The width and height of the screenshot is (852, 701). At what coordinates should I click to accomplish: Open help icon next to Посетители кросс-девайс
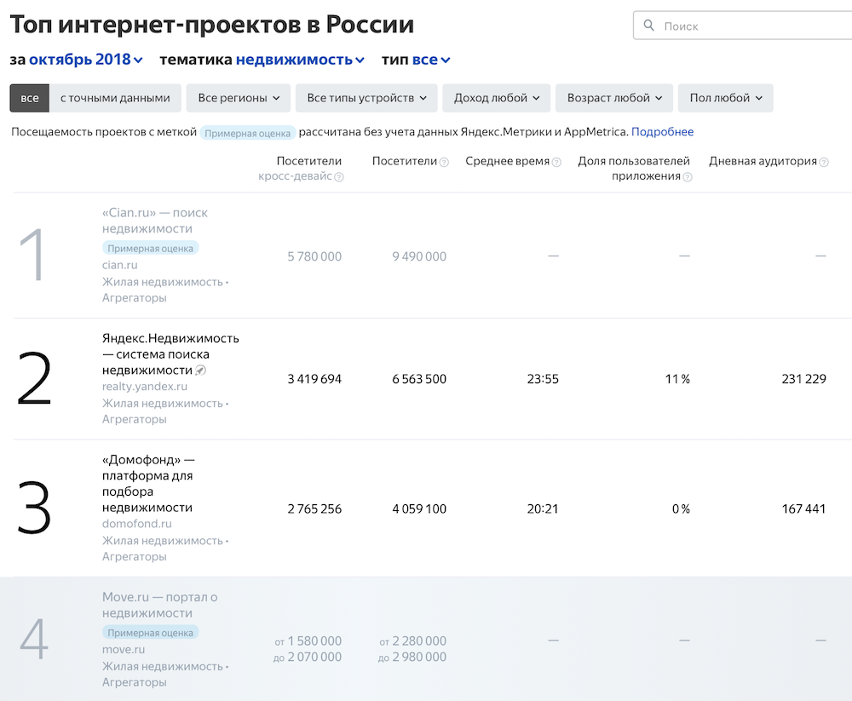(338, 177)
